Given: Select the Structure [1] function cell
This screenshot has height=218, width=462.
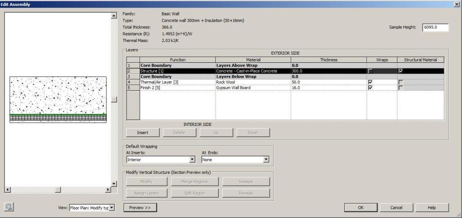Looking at the screenshot, I should coord(178,71).
